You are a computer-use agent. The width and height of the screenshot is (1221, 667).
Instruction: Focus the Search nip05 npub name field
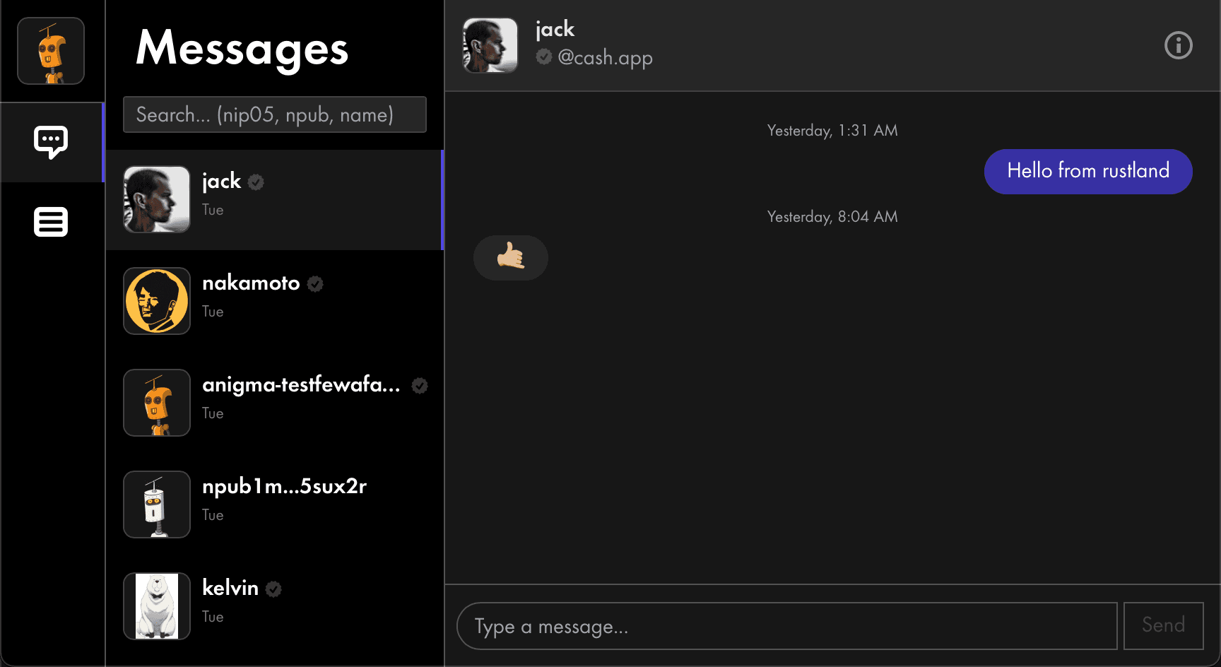click(x=275, y=114)
